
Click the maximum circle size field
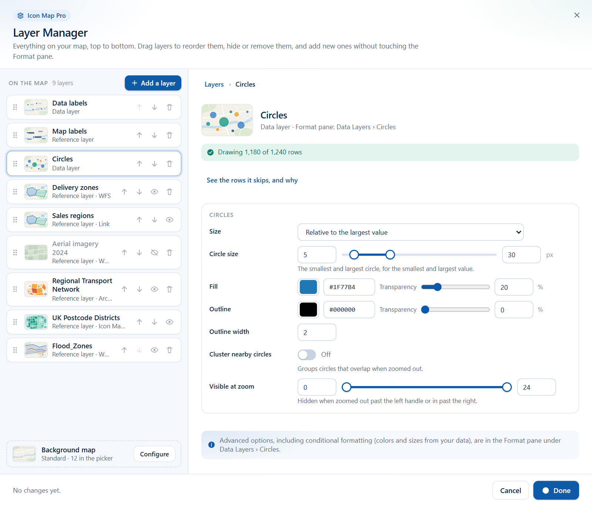(521, 255)
